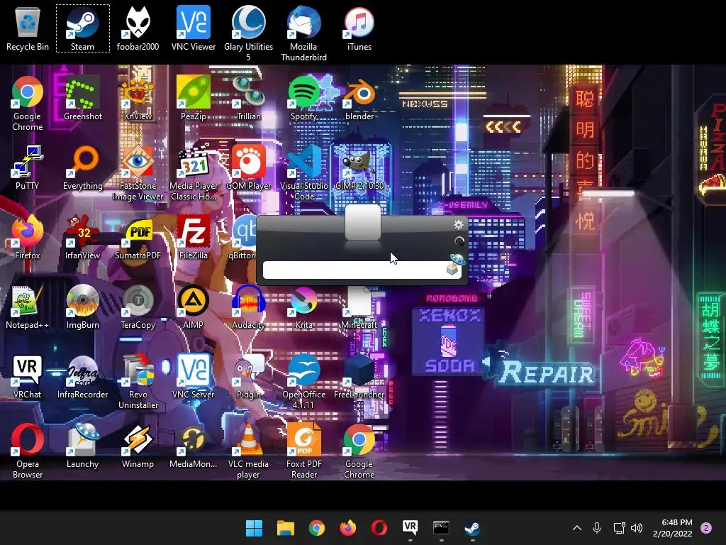Launch Steam from the desktop shortcut

click(82, 28)
